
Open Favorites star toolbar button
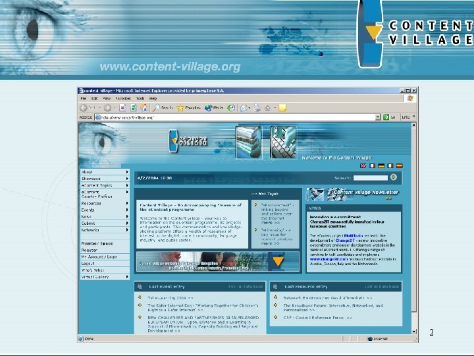click(x=189, y=107)
